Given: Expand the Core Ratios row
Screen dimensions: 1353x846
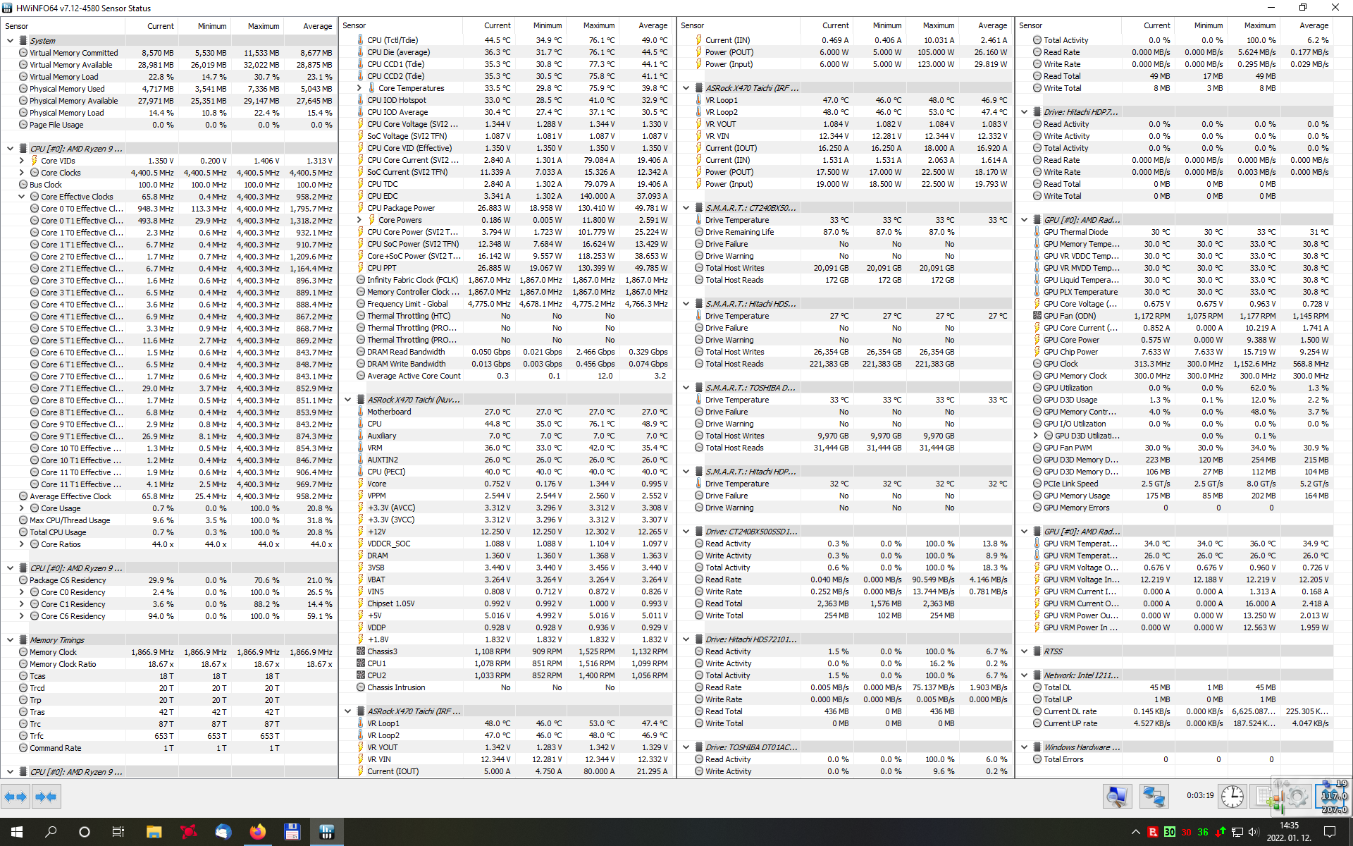Looking at the screenshot, I should tap(21, 544).
